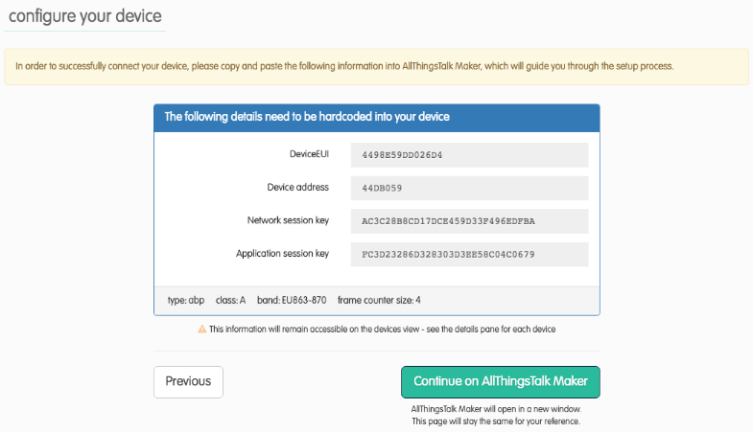The height and width of the screenshot is (432, 753).
Task: Click the Network session key label
Action: click(288, 220)
